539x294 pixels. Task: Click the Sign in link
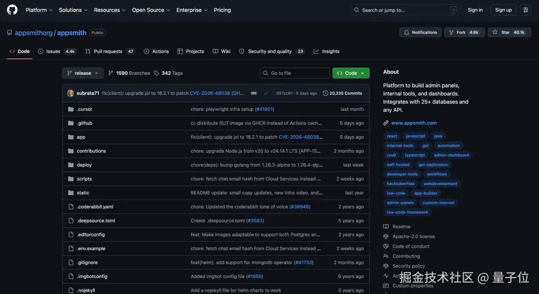click(x=475, y=10)
